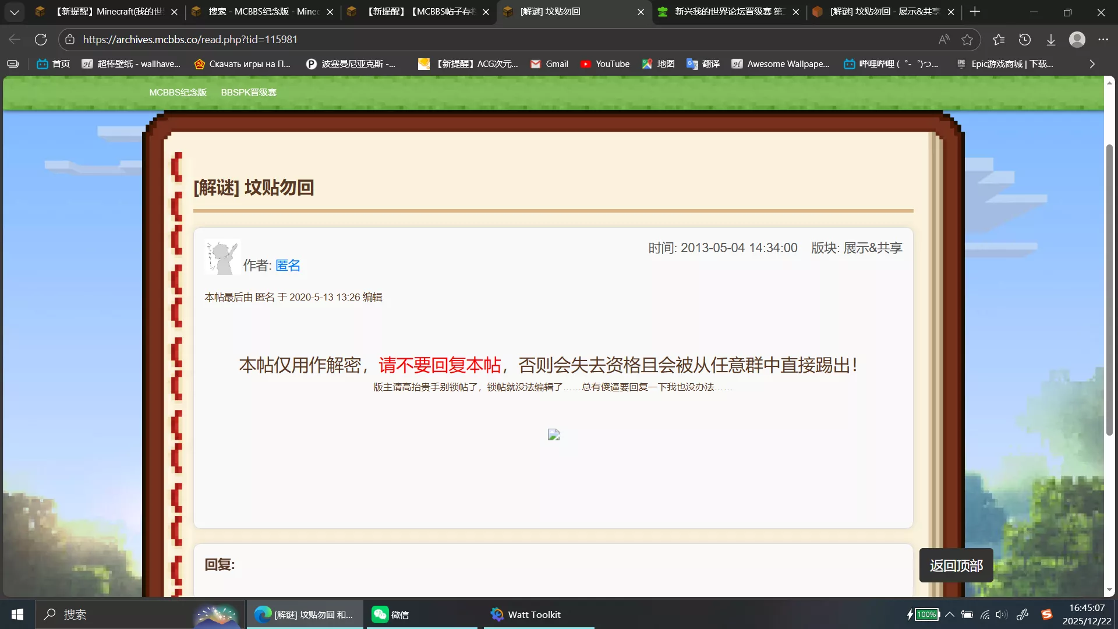Click the 返回顶部 button
1118x629 pixels.
(x=956, y=565)
